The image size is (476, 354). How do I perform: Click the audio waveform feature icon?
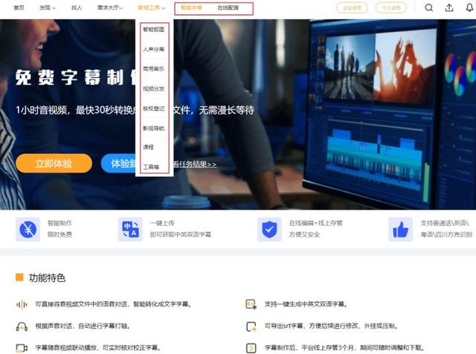pos(22,304)
